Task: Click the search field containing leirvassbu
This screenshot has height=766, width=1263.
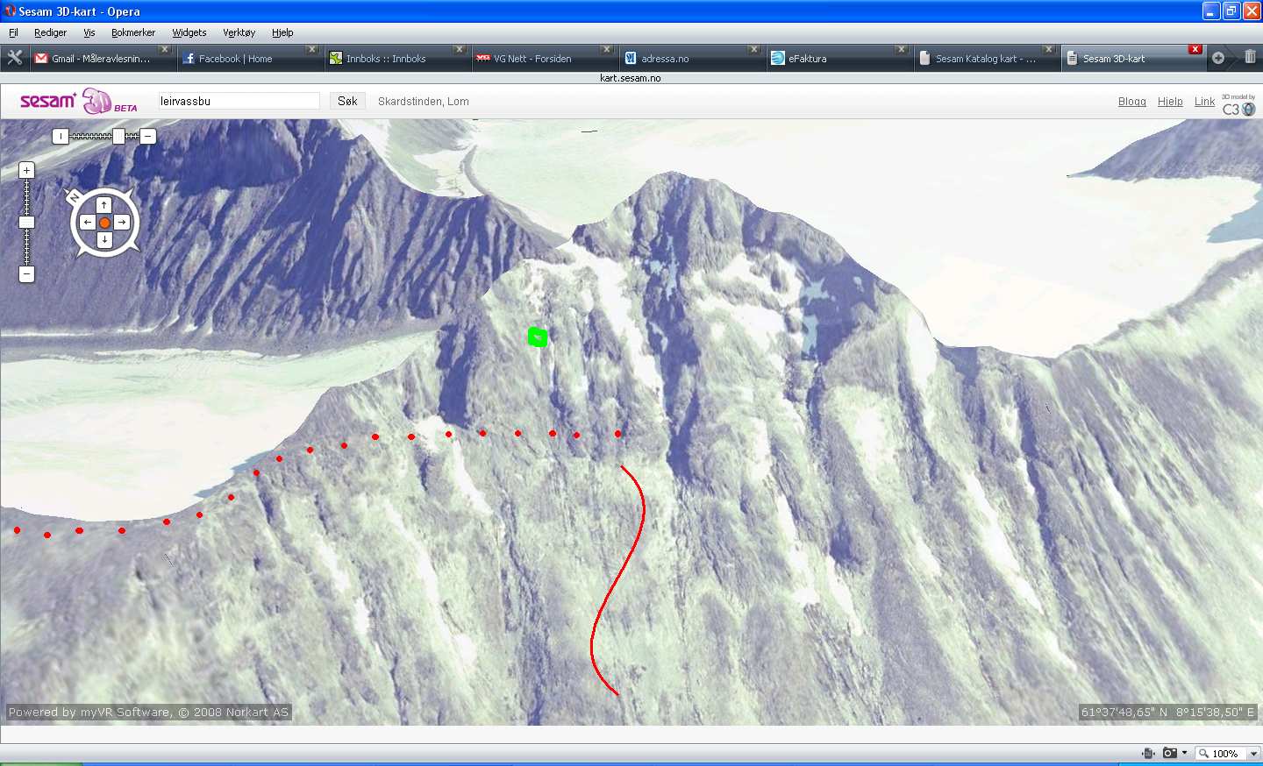Action: (239, 101)
